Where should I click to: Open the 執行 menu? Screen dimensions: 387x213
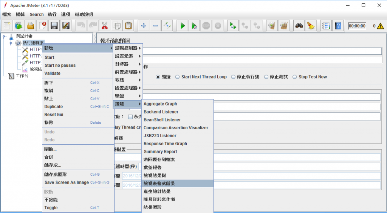coord(52,14)
